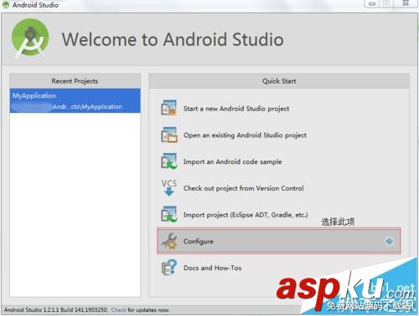Open an existing Android Studio project

click(x=245, y=135)
